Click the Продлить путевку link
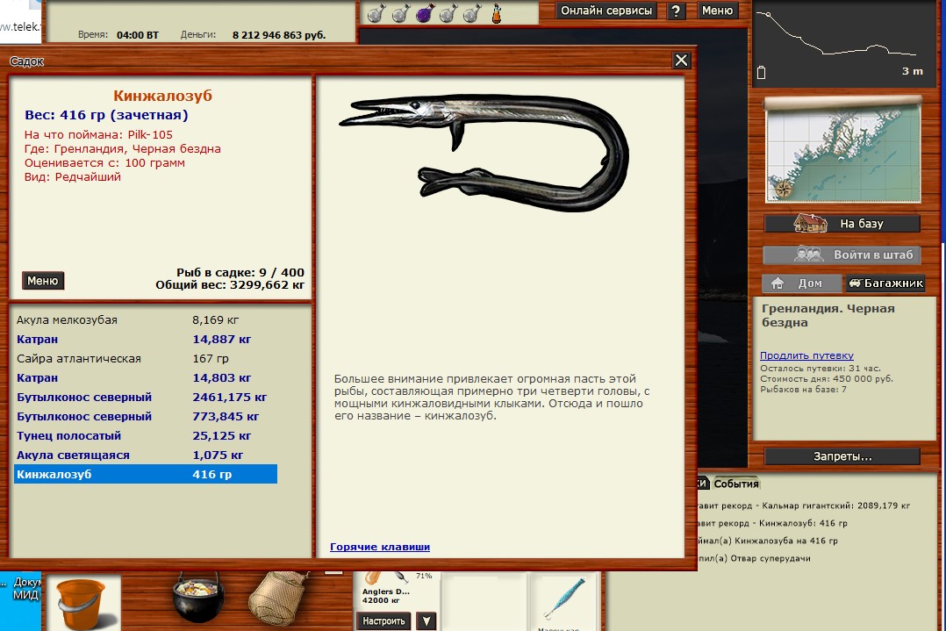 [x=806, y=355]
